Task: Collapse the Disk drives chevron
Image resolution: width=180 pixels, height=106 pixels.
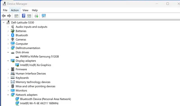Action: click(8, 52)
